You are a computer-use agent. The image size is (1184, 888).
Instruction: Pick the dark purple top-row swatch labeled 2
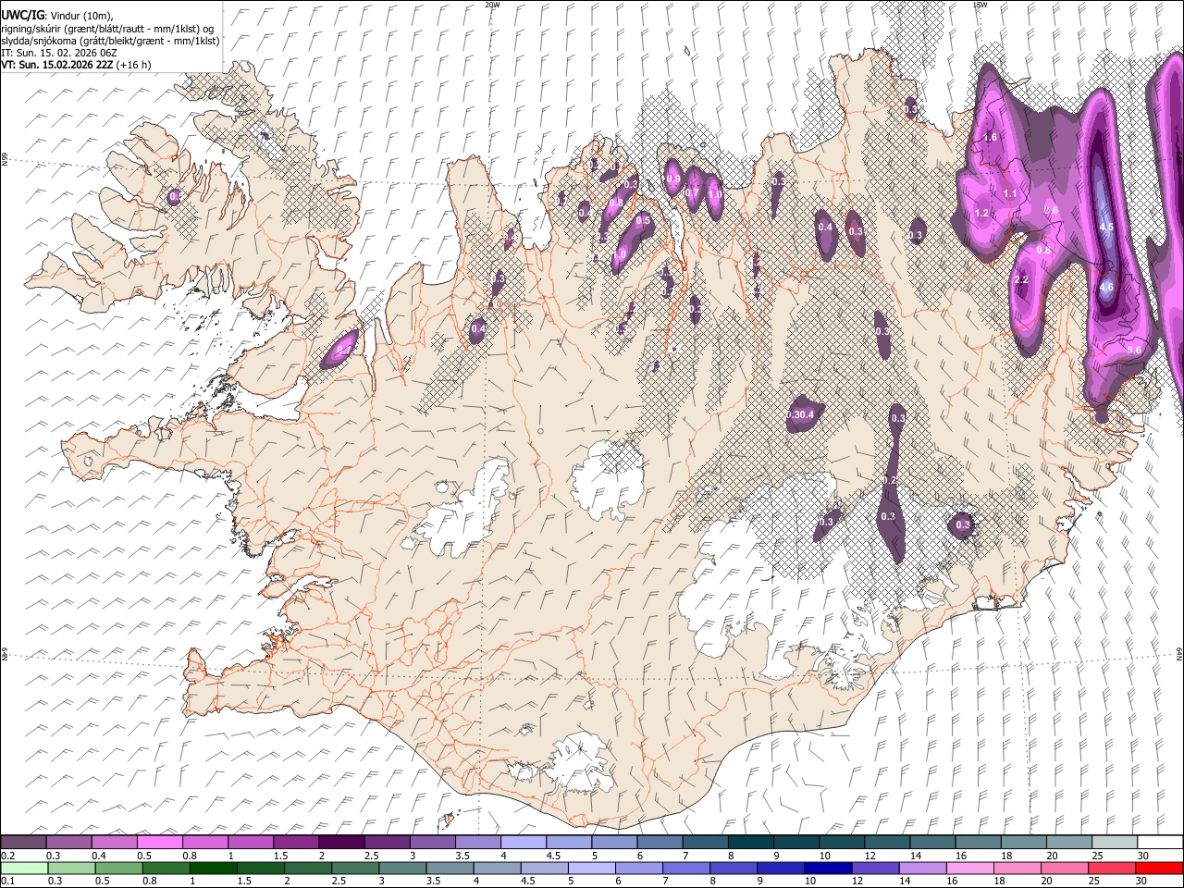click(341, 842)
